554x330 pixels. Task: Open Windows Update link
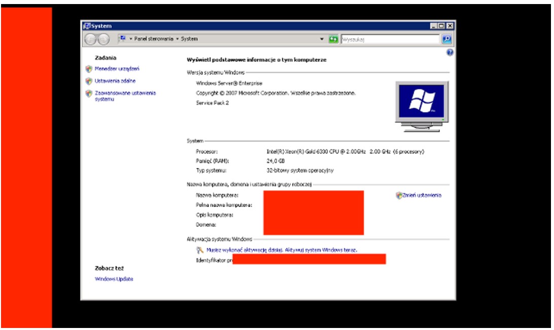[114, 279]
